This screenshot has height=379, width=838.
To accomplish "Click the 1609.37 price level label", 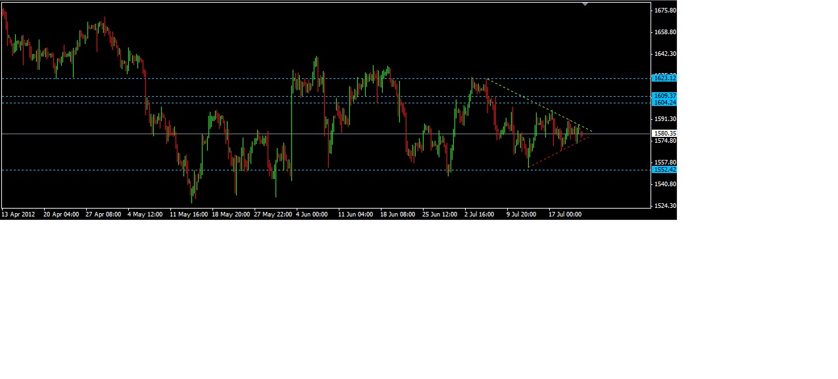I will tap(664, 96).
